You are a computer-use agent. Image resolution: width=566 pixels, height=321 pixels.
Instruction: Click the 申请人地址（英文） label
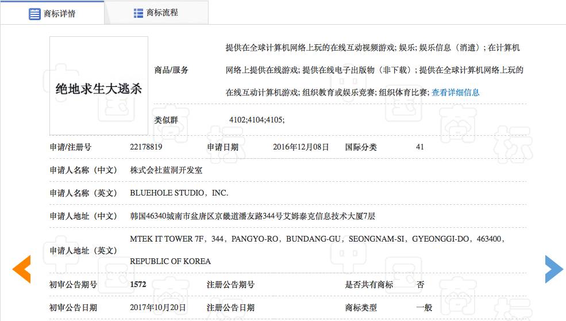[83, 250]
